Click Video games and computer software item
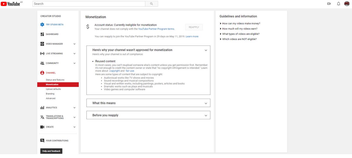Screen dimensions: 352x158 click(125, 89)
